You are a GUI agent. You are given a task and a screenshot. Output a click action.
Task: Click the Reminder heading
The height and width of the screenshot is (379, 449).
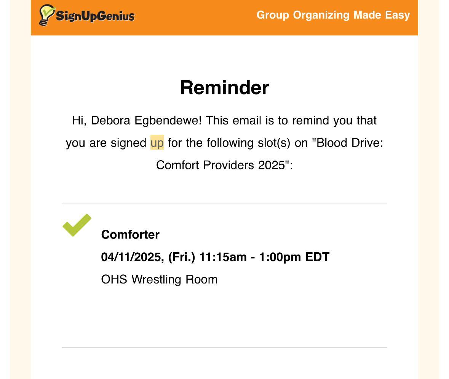[224, 88]
